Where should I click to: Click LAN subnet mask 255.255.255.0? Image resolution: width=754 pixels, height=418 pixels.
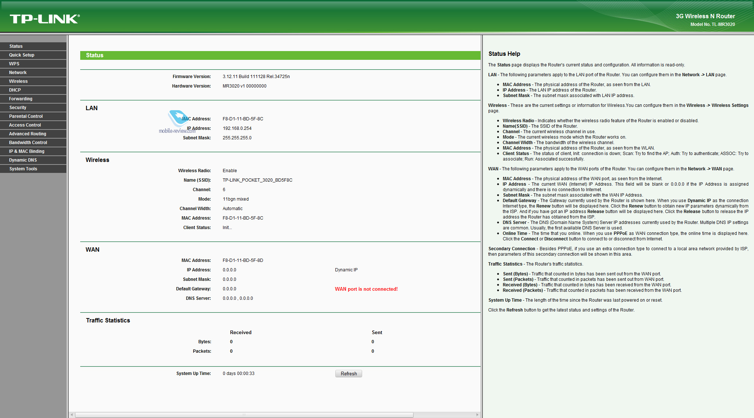(237, 138)
